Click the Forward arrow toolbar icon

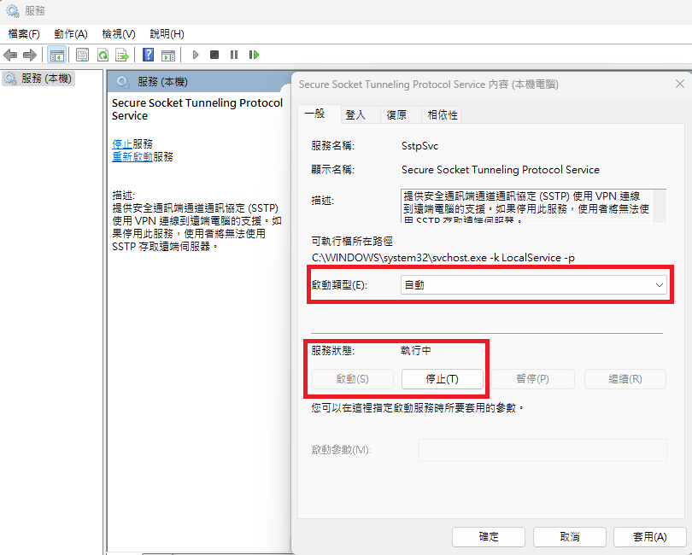(30, 55)
